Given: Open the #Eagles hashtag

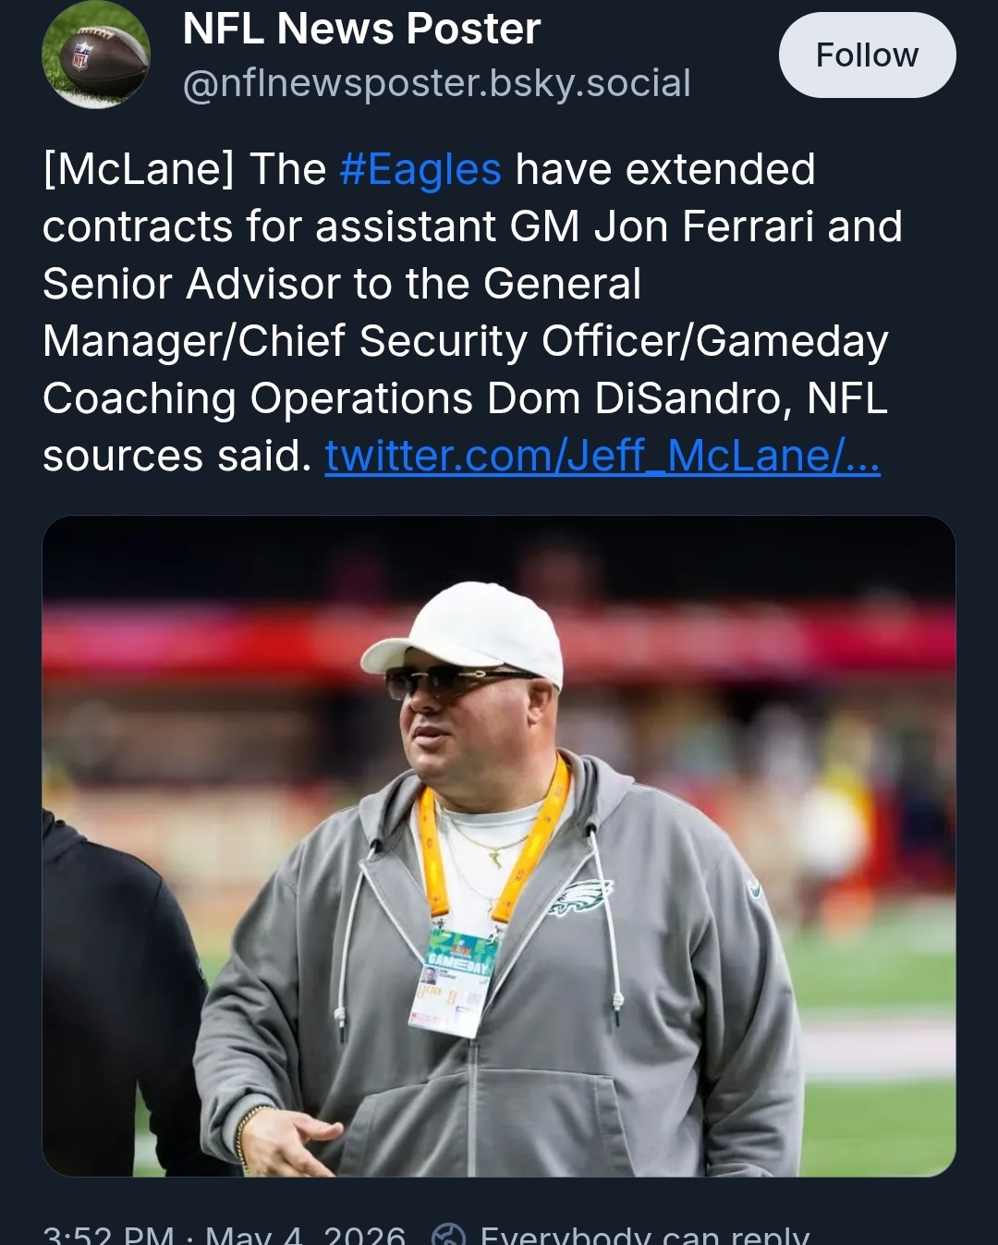Looking at the screenshot, I should [x=420, y=169].
